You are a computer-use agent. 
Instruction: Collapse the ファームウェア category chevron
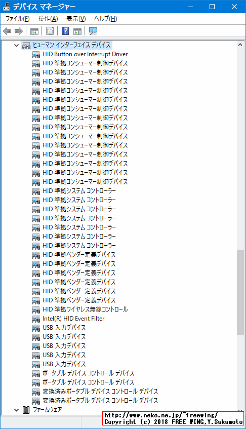click(17, 410)
